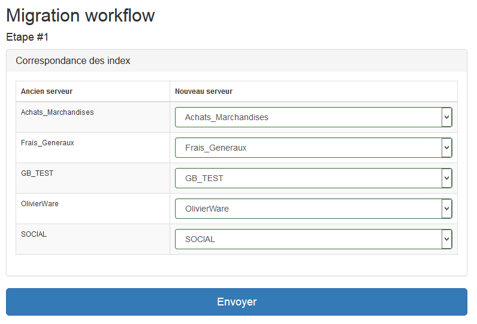Open the Frais_Generaux server dropdown

308,148
